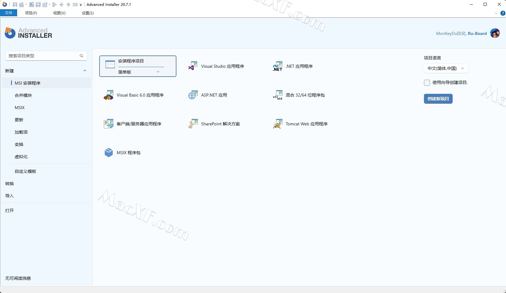The height and width of the screenshot is (293, 506).
Task: Click the Options-build icon with light bulb
Action: [x=45, y=5]
